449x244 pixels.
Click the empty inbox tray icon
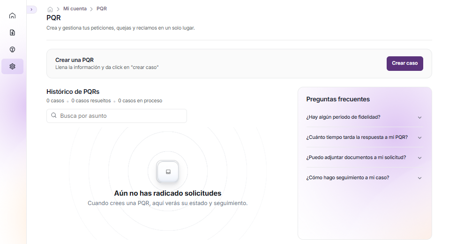click(x=168, y=172)
